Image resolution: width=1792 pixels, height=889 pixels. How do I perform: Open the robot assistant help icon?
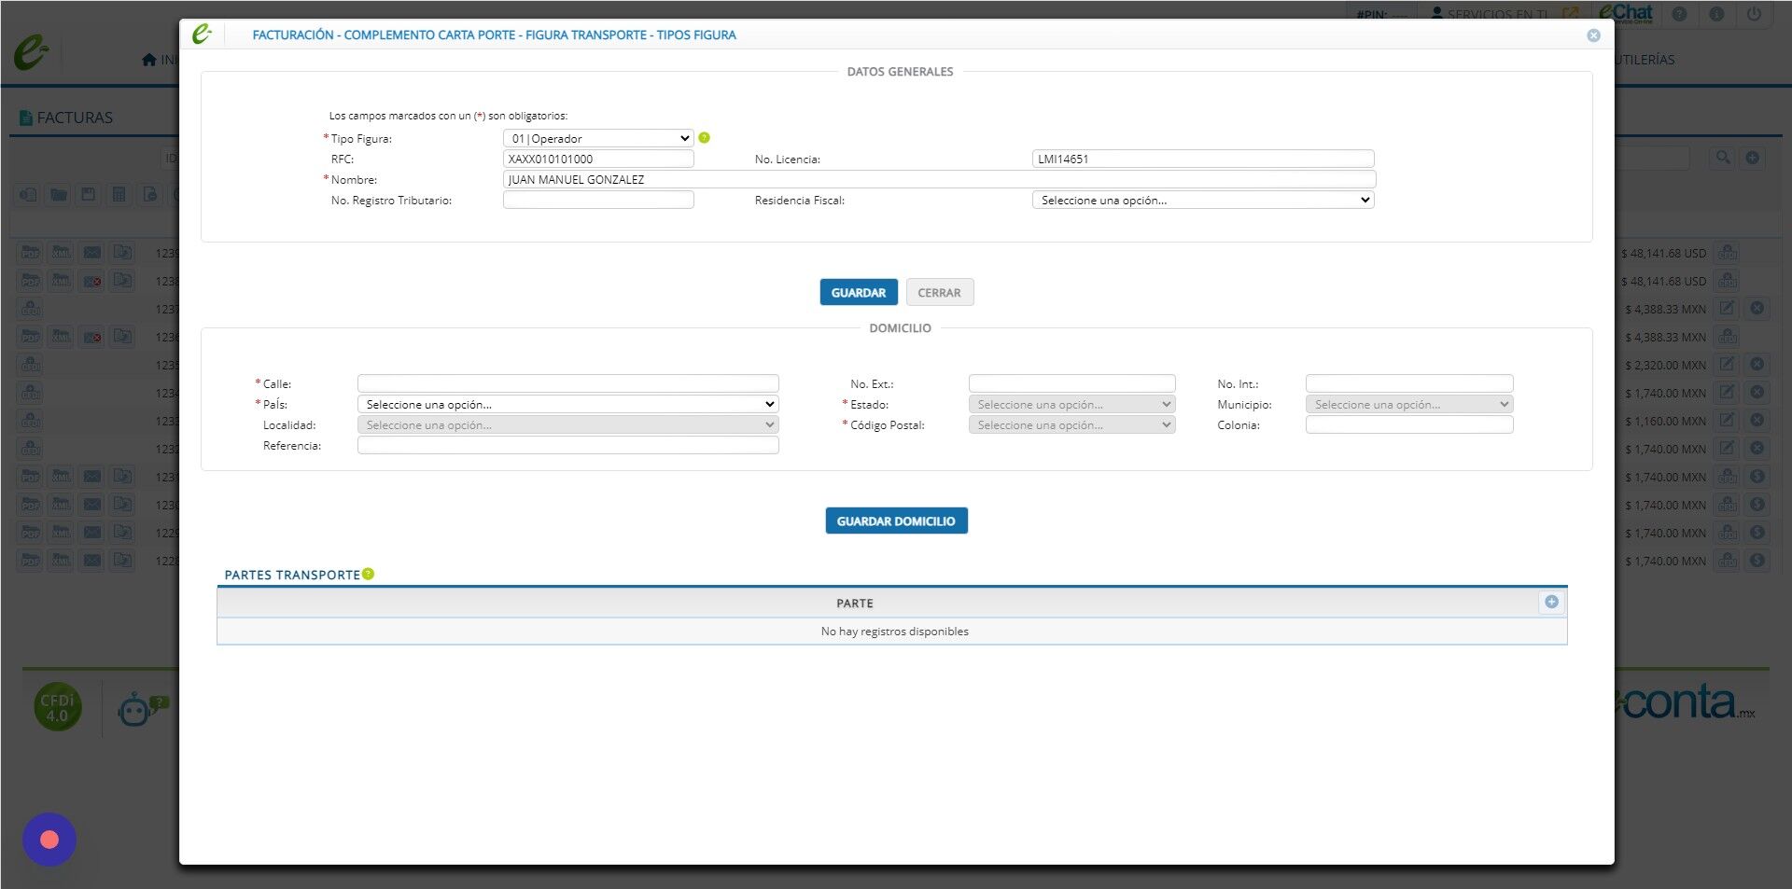[x=142, y=709]
